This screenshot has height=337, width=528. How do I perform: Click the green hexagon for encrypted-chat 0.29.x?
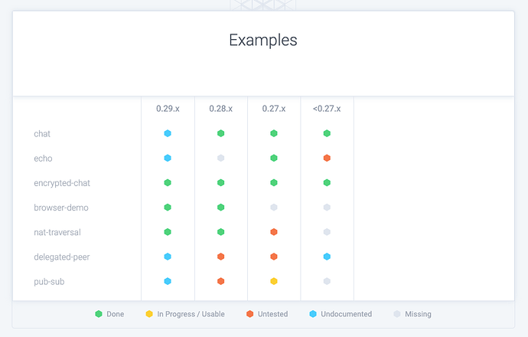[x=168, y=182]
